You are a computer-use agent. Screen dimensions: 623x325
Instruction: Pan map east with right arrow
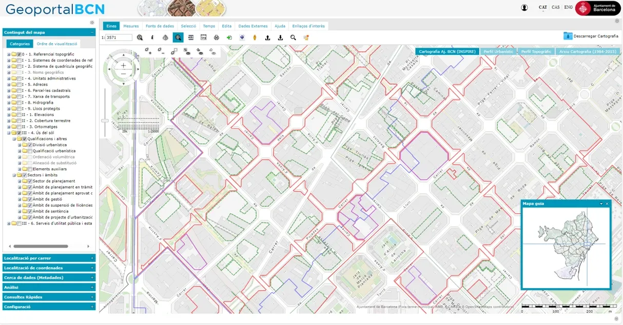click(x=138, y=70)
